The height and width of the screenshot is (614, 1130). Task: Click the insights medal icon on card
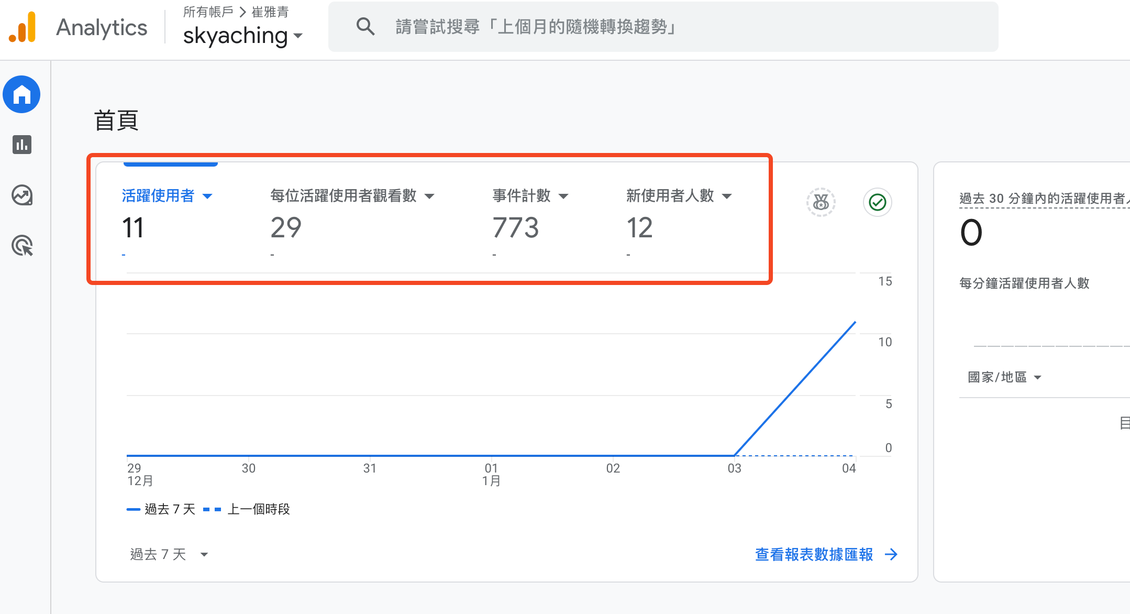tap(821, 202)
